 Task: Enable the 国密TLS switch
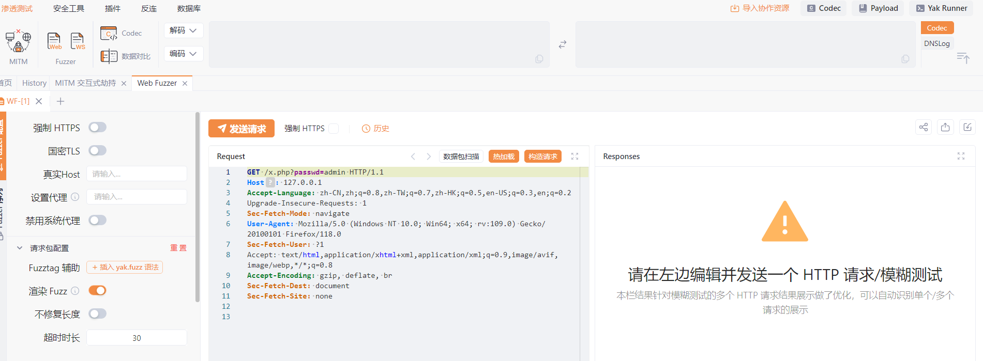[97, 150]
